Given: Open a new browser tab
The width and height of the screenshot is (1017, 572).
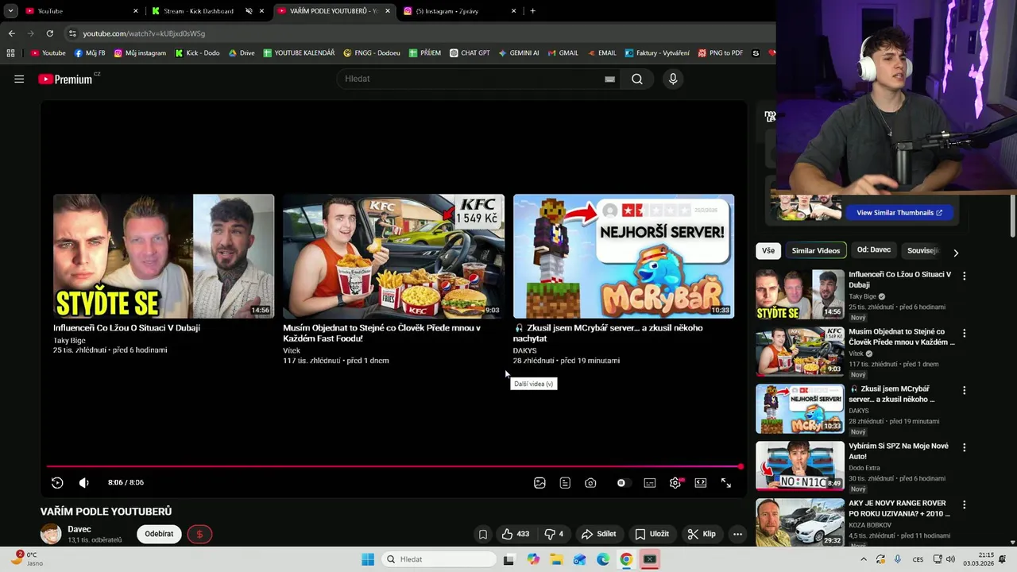Looking at the screenshot, I should coord(532,11).
